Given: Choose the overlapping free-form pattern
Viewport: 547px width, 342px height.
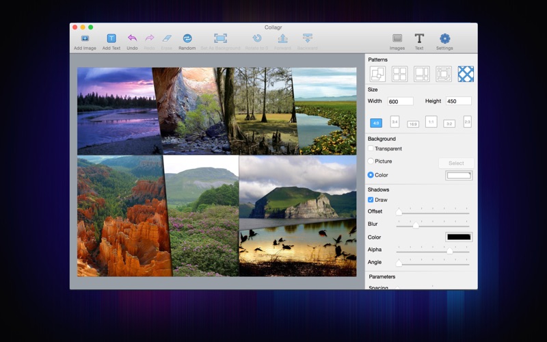Looking at the screenshot, I should click(378, 74).
